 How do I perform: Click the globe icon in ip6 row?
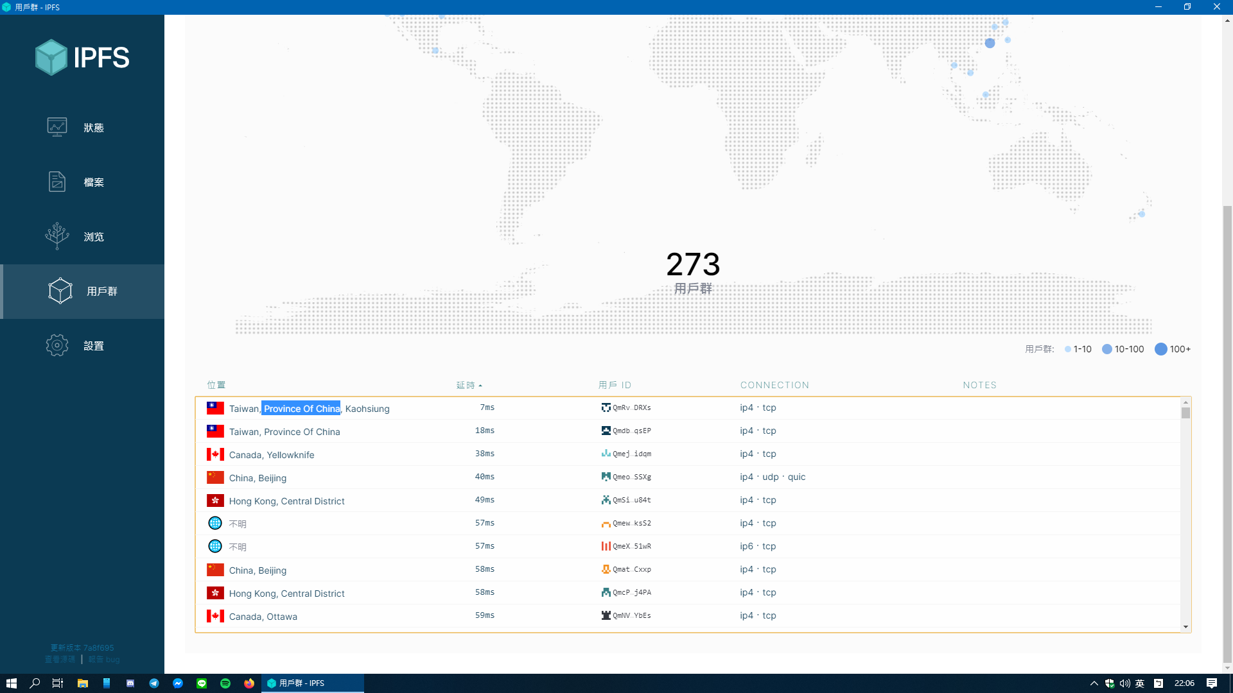pos(215,546)
